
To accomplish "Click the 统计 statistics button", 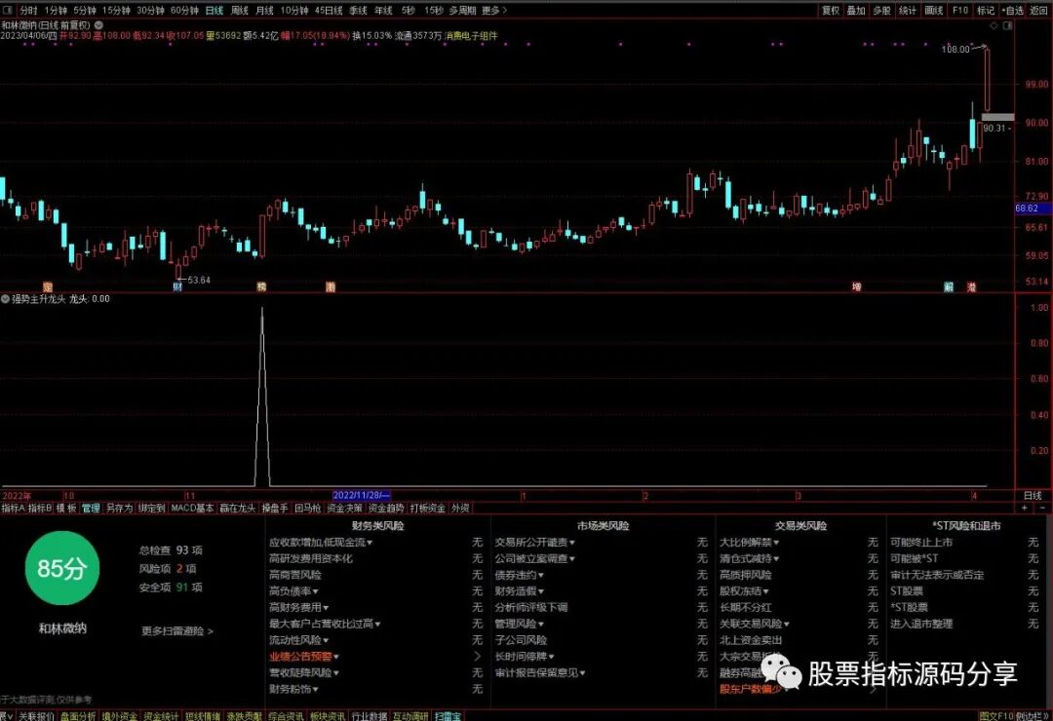I will (x=908, y=10).
